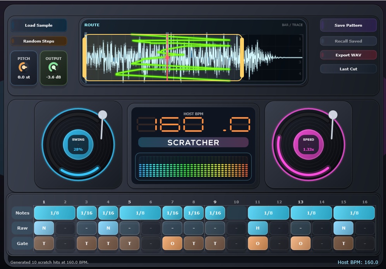The width and height of the screenshot is (386, 269).
Task: Select the step 9 note length 1/16
Action: click(x=215, y=213)
